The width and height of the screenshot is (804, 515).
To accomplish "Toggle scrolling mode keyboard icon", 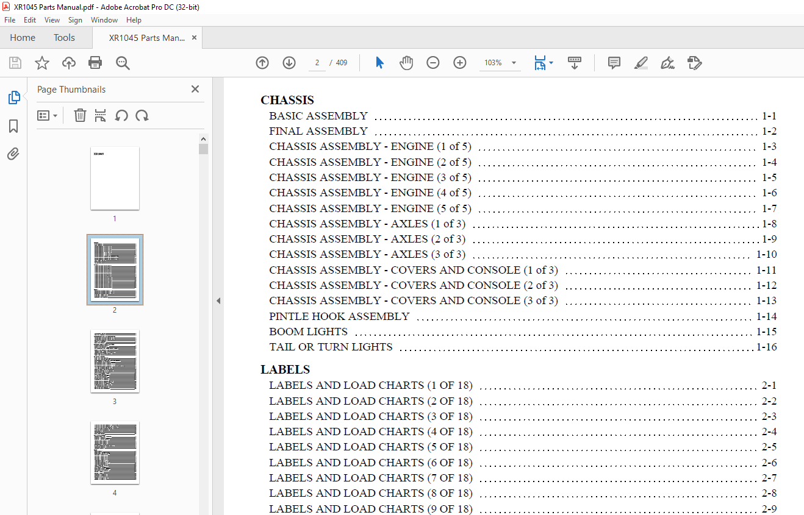I will pos(575,63).
